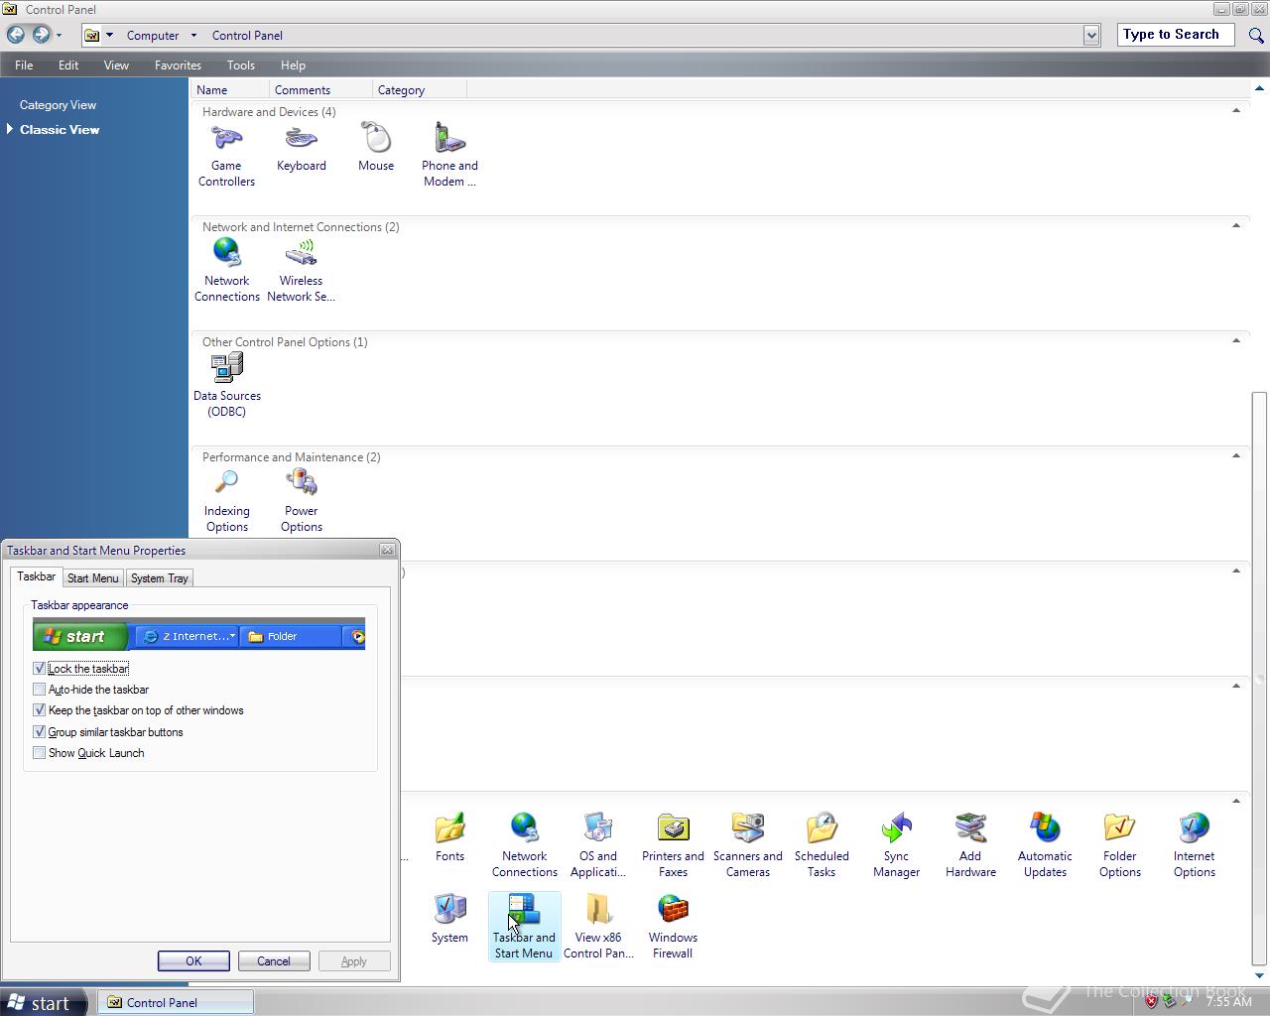Image resolution: width=1270 pixels, height=1016 pixels.
Task: Sort by the Name column header
Action: 230,89
